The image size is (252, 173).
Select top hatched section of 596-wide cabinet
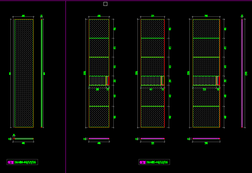coord(206,29)
